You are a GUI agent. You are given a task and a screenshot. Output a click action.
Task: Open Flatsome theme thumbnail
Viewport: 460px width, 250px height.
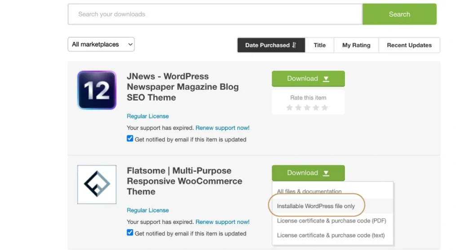click(97, 184)
